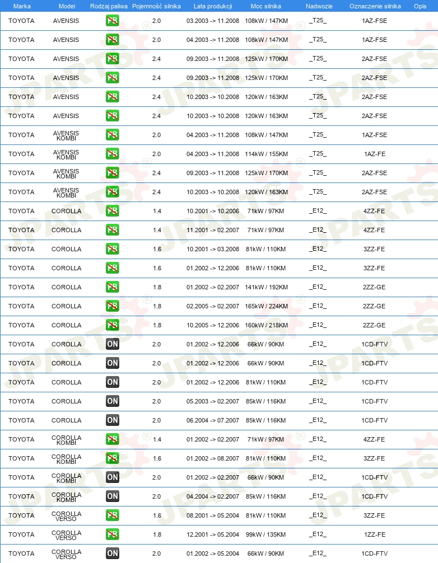Click ON icon for Corolla Kombi 66kW row

[x=113, y=477]
